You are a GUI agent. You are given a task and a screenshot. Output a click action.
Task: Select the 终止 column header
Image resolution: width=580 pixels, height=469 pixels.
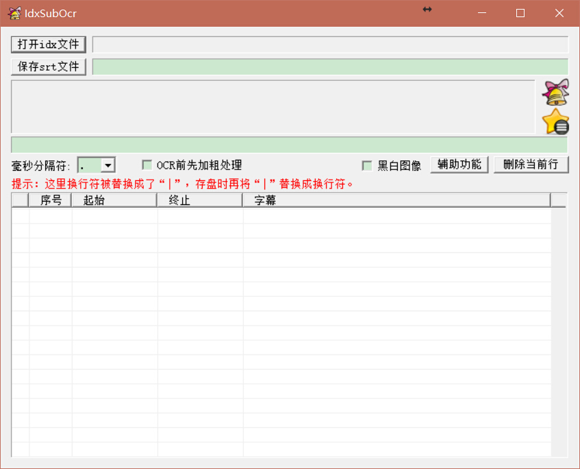pos(200,200)
